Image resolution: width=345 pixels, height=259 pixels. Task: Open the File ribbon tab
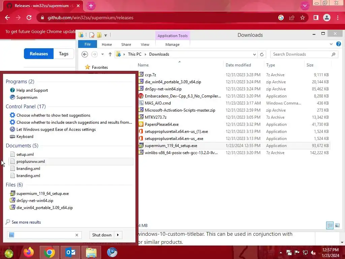pyautogui.click(x=88, y=44)
